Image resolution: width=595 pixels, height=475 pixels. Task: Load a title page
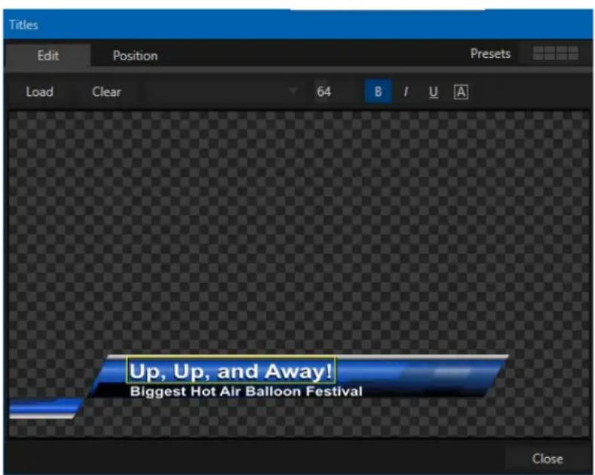point(39,92)
